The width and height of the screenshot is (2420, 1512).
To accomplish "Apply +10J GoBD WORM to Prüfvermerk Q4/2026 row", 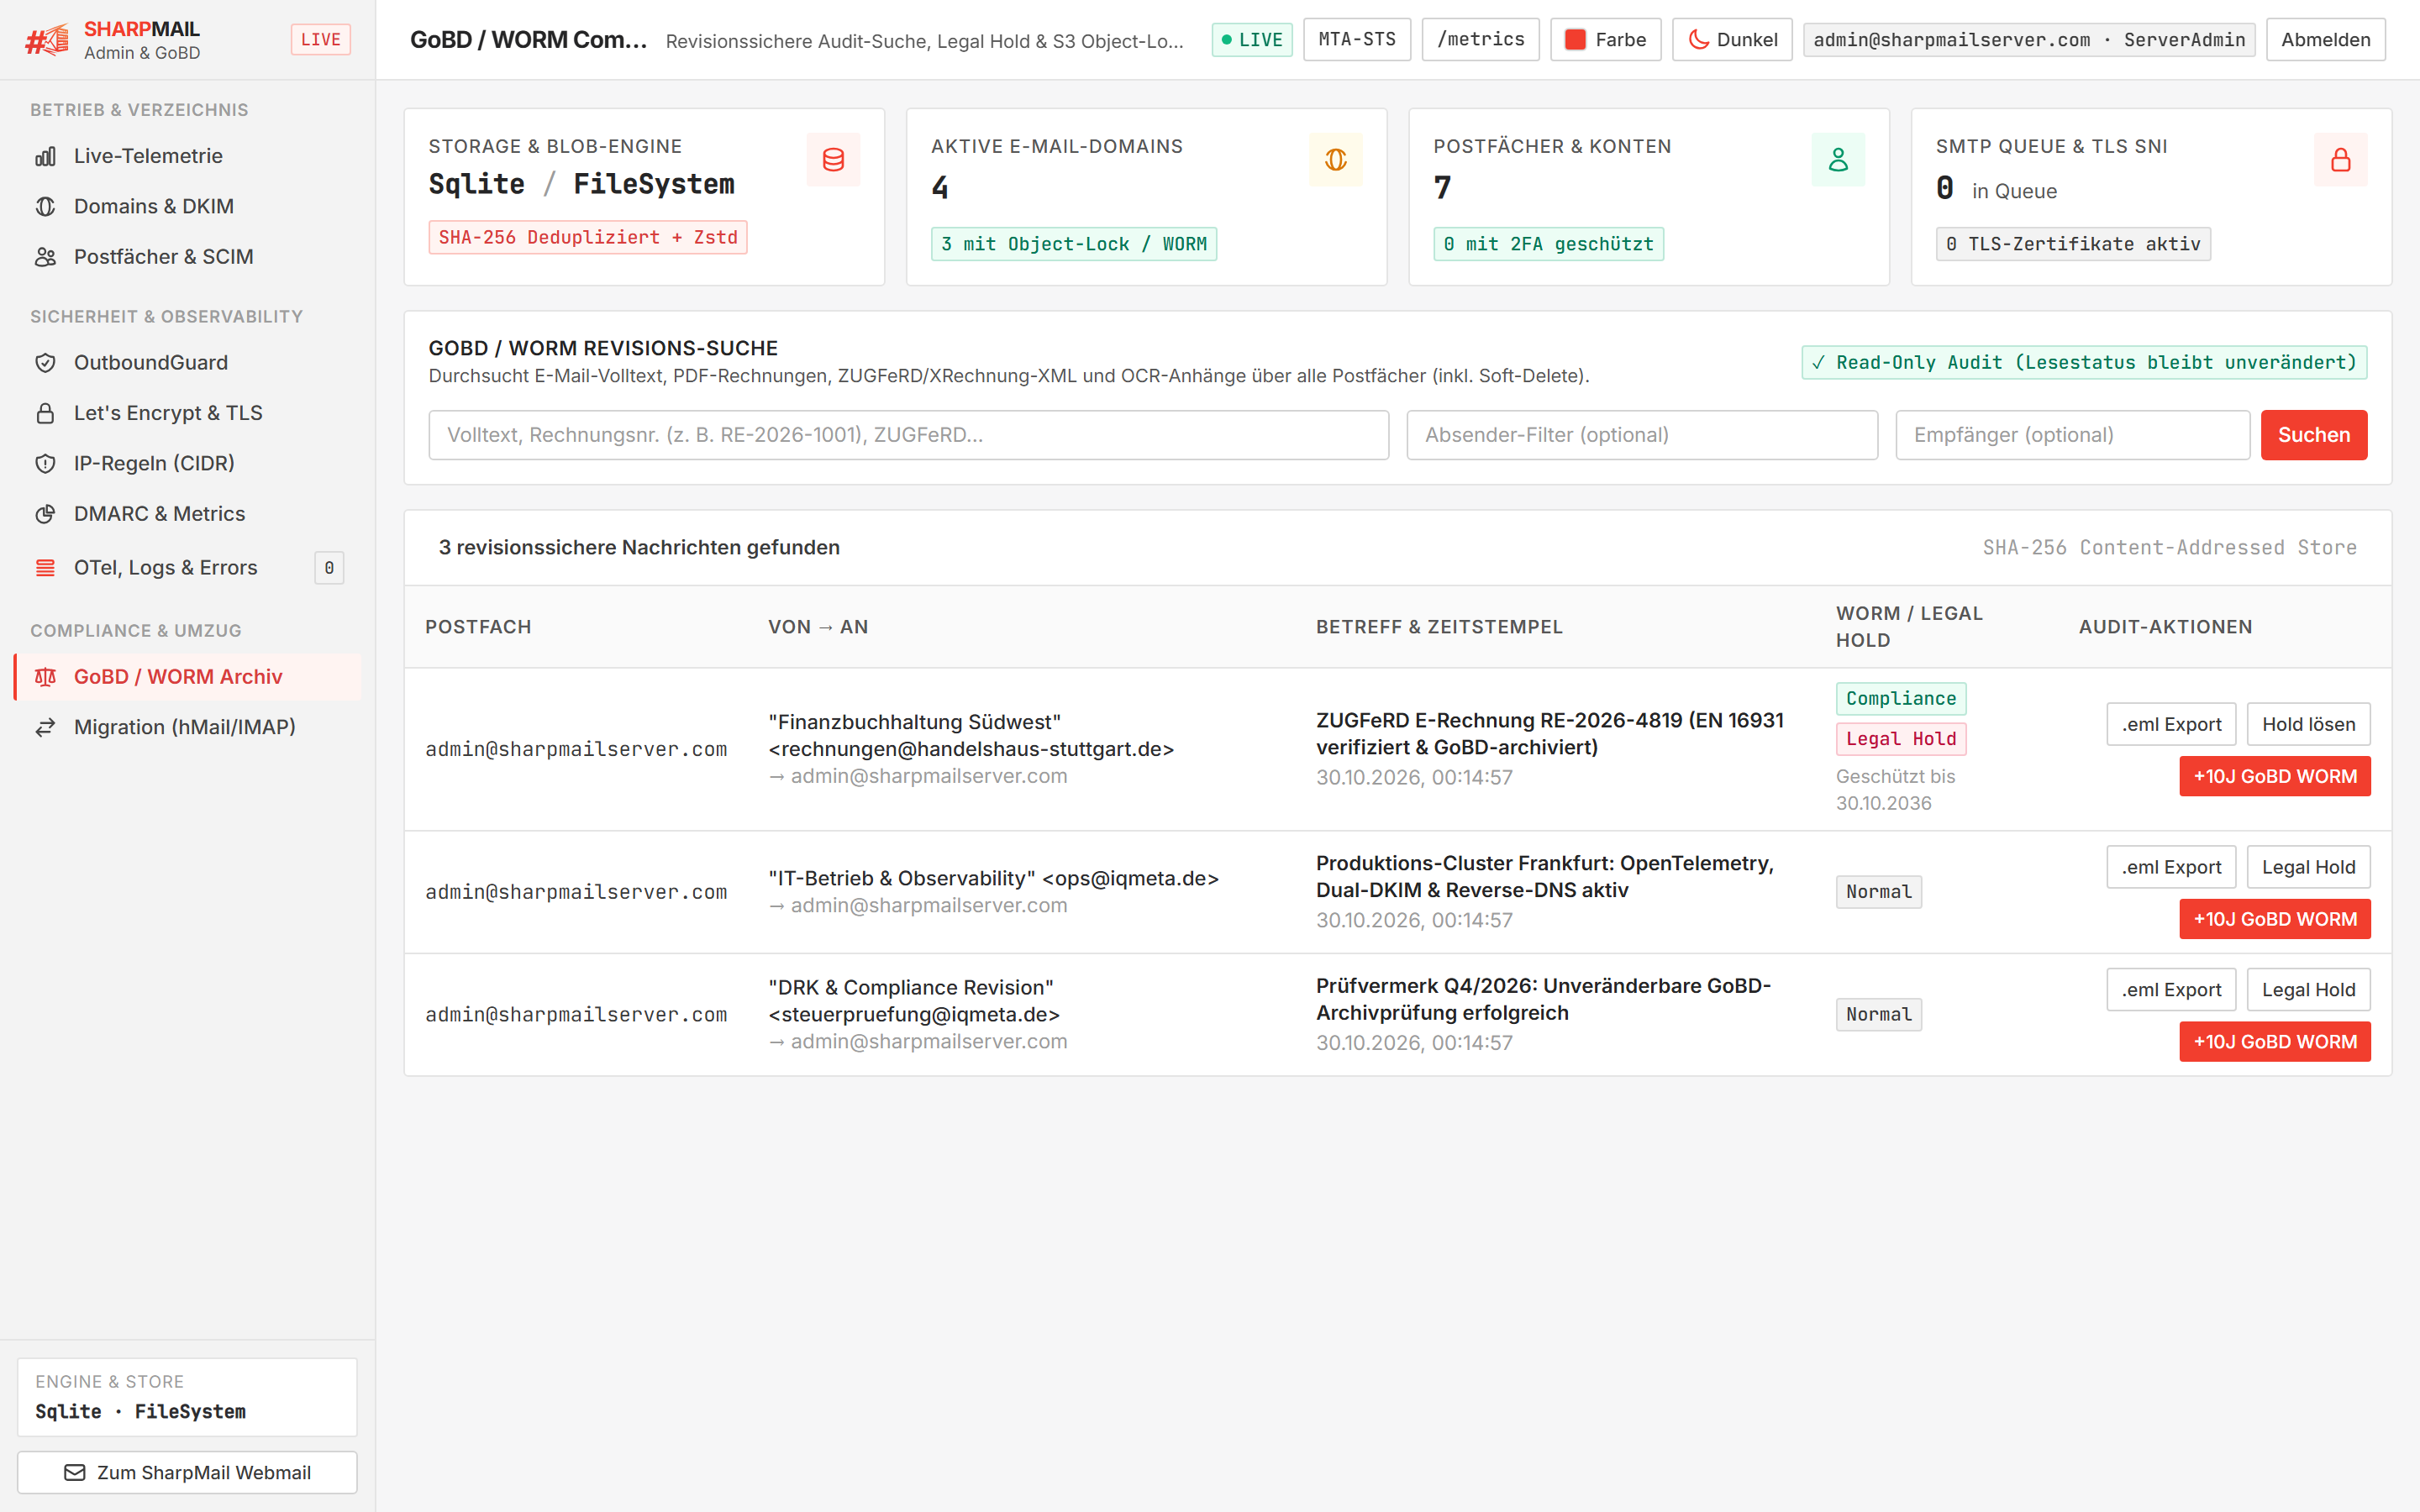I will coord(2275,1042).
